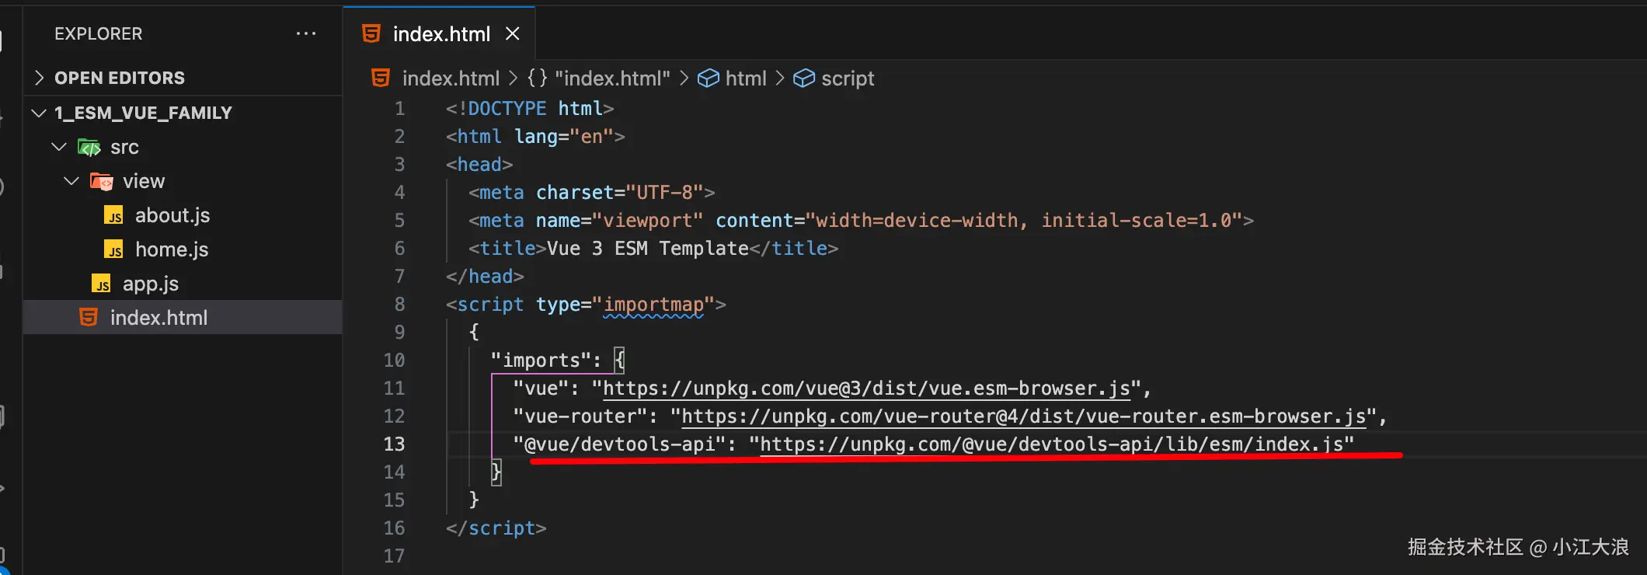This screenshot has width=1647, height=575.
Task: Open the vue unpkg URL link
Action: click(x=866, y=388)
